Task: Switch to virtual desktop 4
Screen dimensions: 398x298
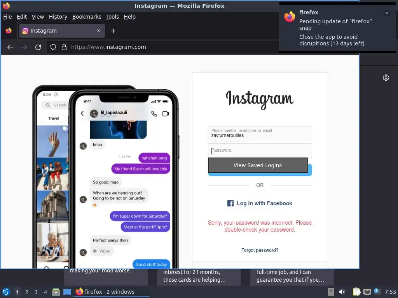Action: (x=45, y=292)
